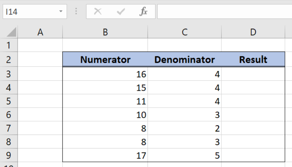Image resolution: width=292 pixels, height=167 pixels.
Task: Click the Cancel X icon in formula bar
Action: [x=98, y=11]
